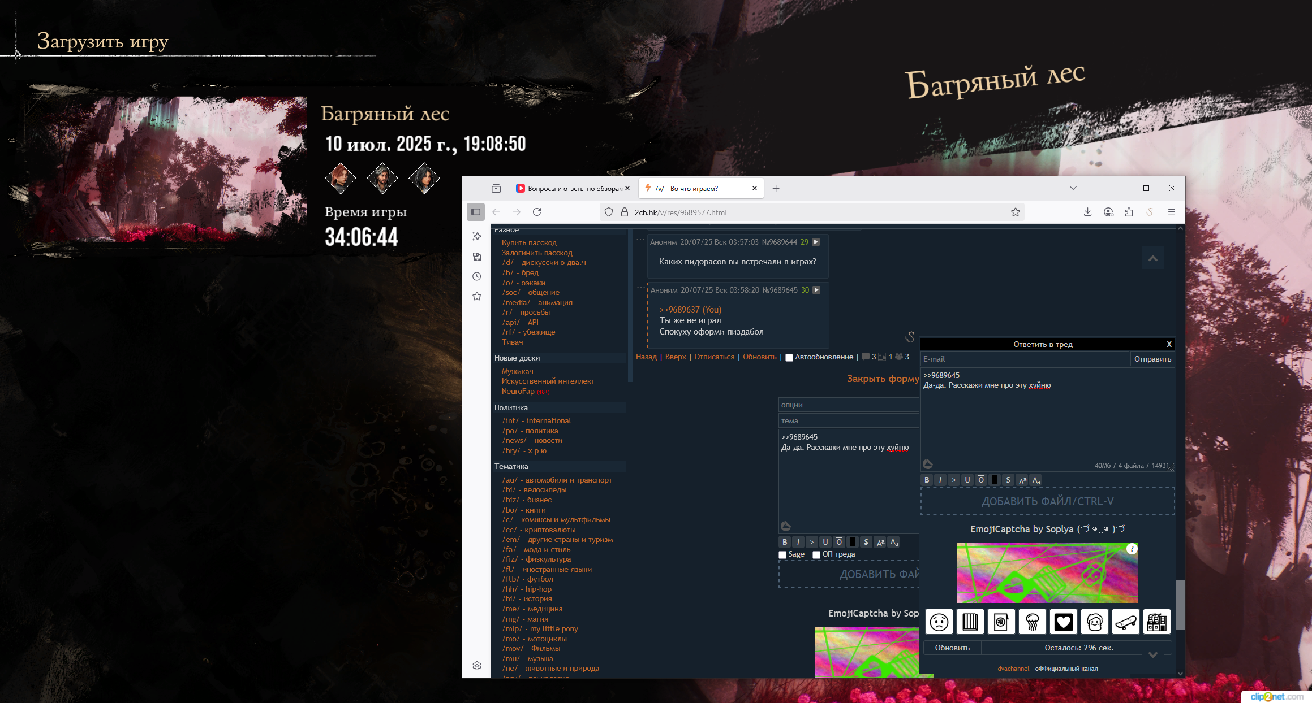Click the spoiler black swatch button
Image resolution: width=1312 pixels, height=703 pixels.
pyautogui.click(x=995, y=480)
